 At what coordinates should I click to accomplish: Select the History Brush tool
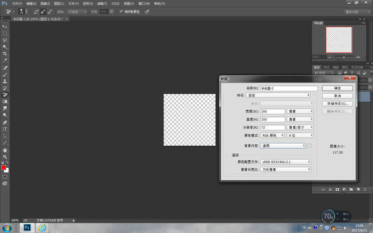5,88
